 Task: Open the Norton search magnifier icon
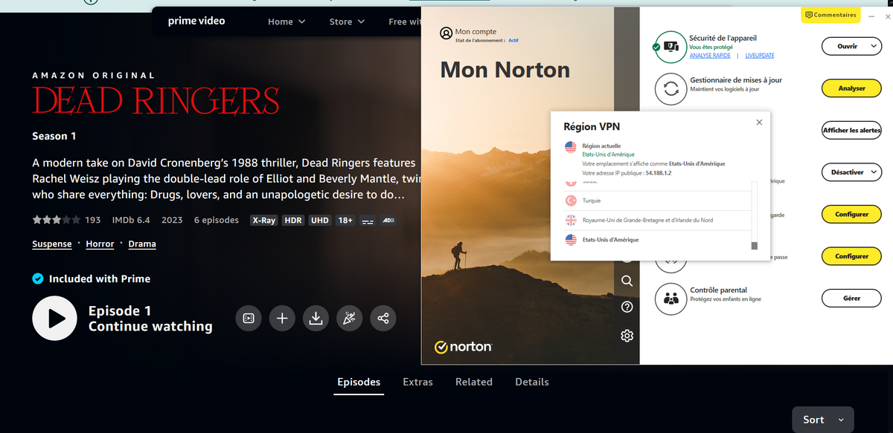pos(627,281)
